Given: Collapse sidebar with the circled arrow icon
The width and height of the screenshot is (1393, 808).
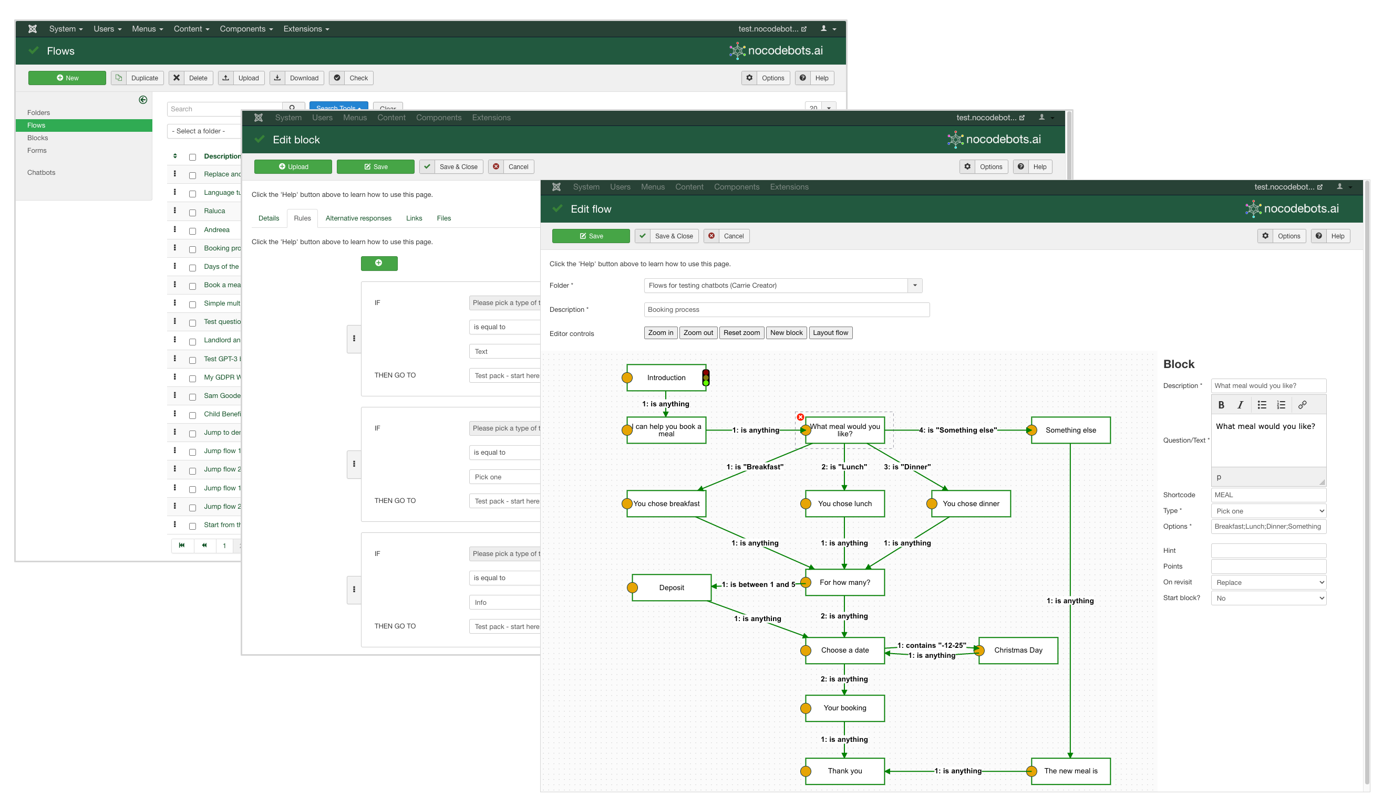Looking at the screenshot, I should click(x=143, y=100).
